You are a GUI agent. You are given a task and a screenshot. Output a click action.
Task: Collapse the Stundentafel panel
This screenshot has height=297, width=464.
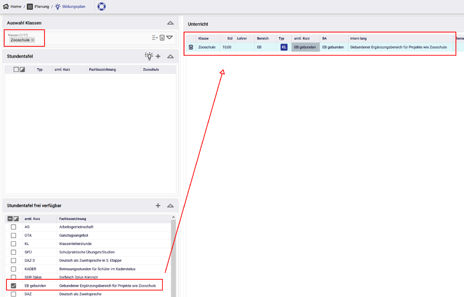170,56
